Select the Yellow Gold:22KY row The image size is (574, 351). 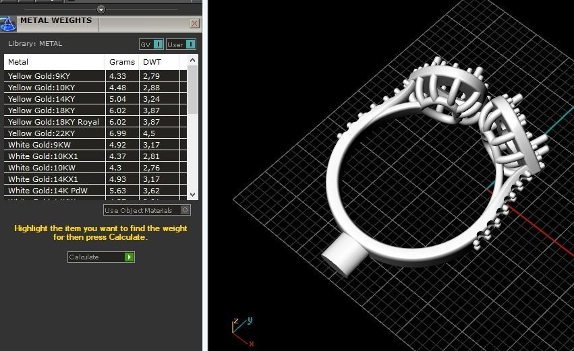coord(96,133)
